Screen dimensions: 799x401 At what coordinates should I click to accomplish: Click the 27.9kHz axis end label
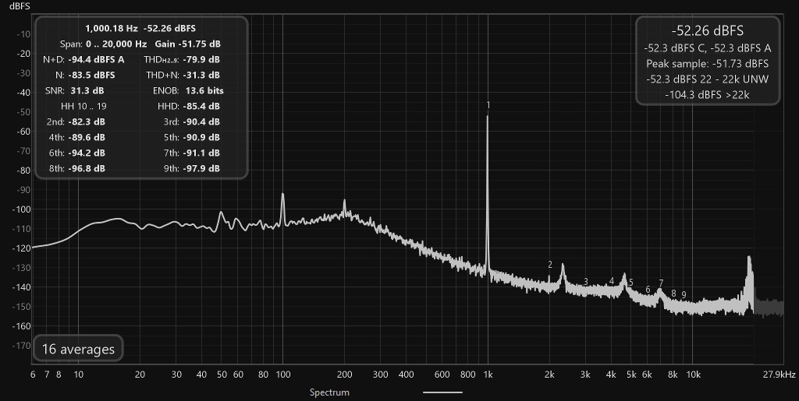[779, 375]
